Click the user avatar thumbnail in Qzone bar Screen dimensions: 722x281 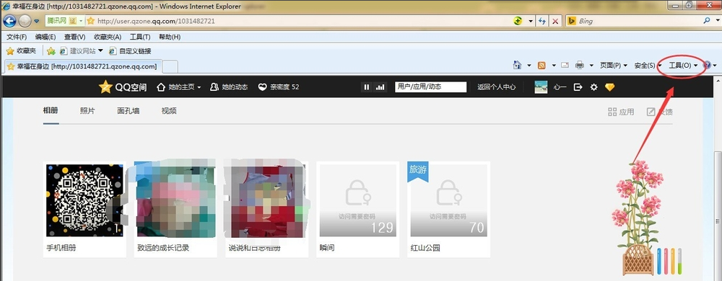tap(541, 86)
